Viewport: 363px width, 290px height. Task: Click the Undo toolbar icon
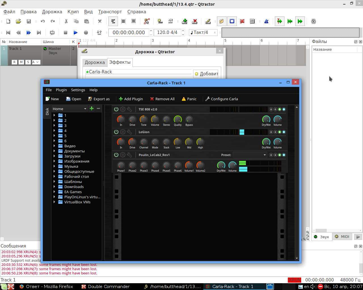pyautogui.click(x=43, y=21)
